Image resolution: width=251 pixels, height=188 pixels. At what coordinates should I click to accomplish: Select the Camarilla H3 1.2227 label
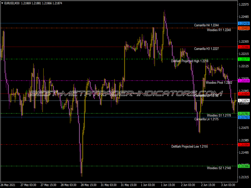(206, 49)
